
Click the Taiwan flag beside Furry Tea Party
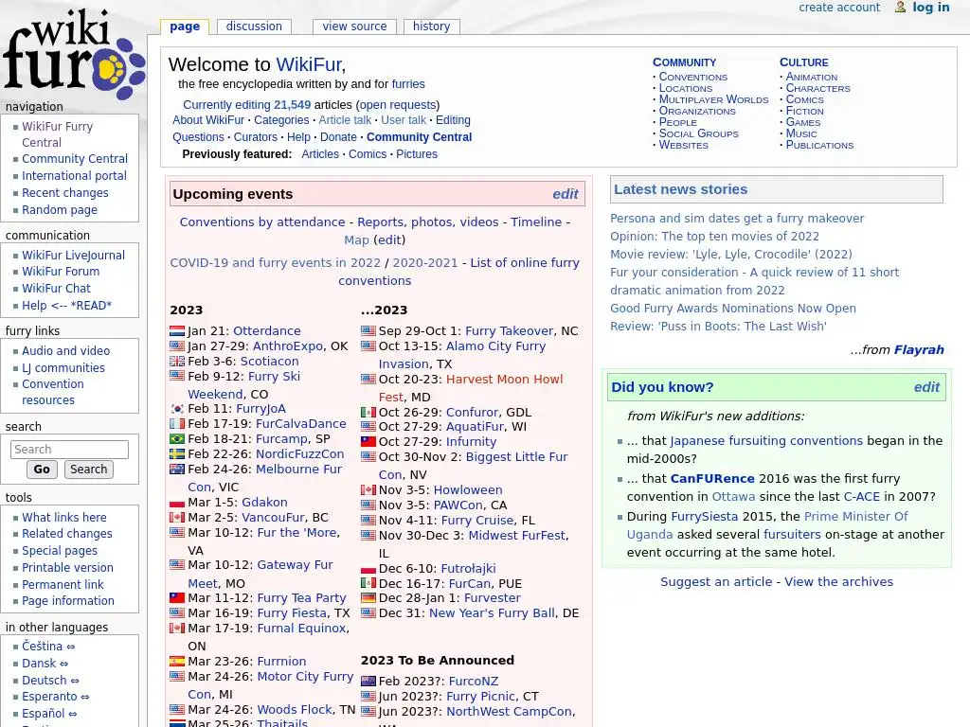click(x=177, y=598)
